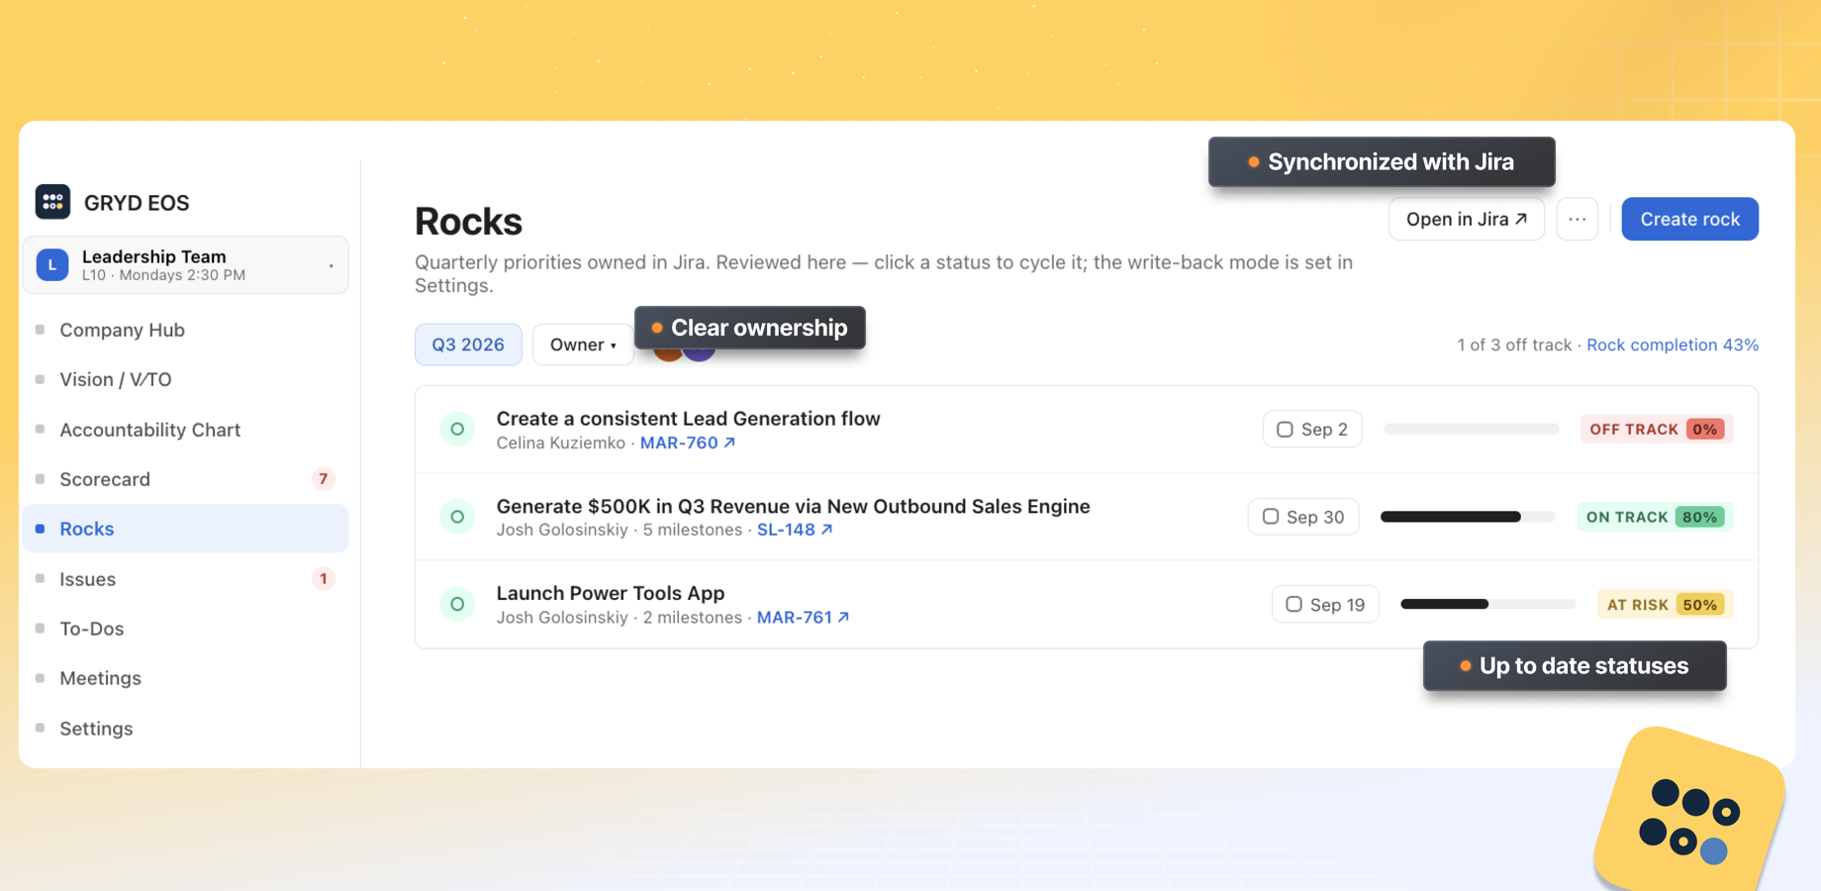
Task: Open 'Generate $500K in Q3 Revenue' rock title
Action: click(793, 506)
